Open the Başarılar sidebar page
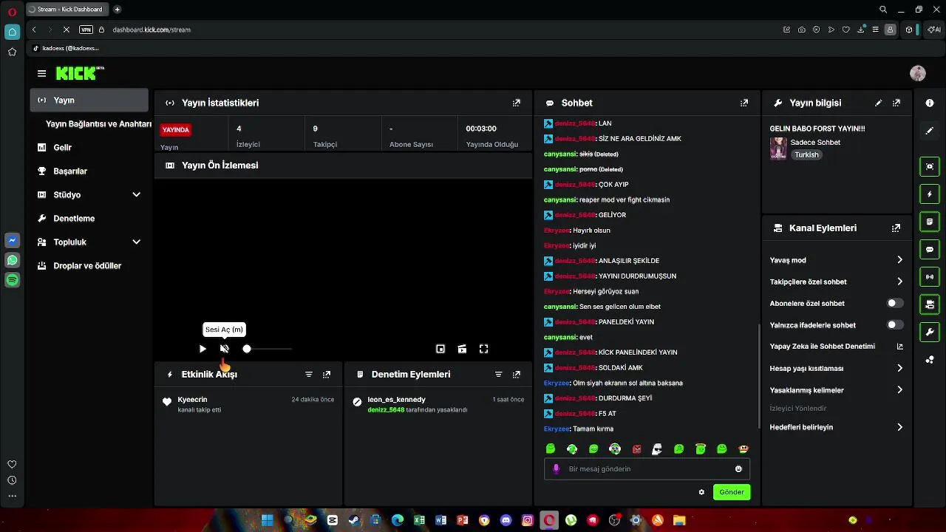Image resolution: width=946 pixels, height=532 pixels. (x=89, y=171)
